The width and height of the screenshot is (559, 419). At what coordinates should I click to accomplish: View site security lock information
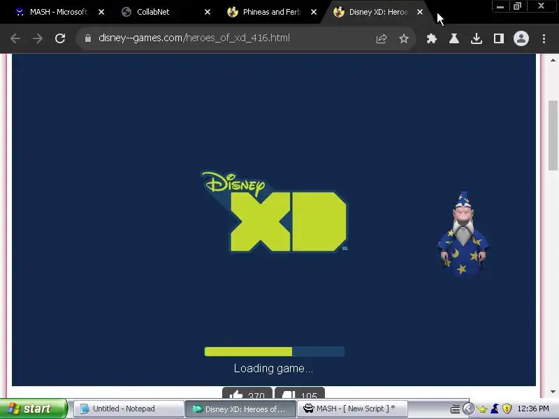(88, 38)
